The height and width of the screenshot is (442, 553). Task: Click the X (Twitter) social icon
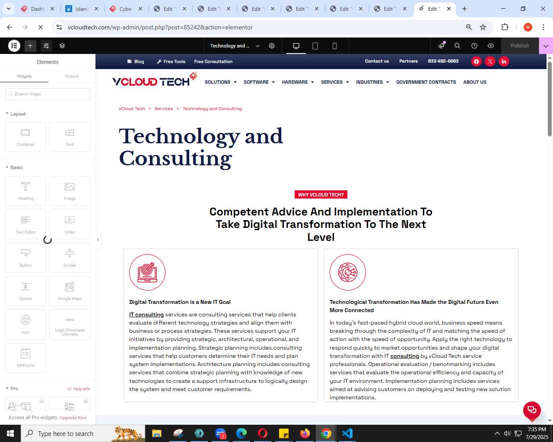490,61
